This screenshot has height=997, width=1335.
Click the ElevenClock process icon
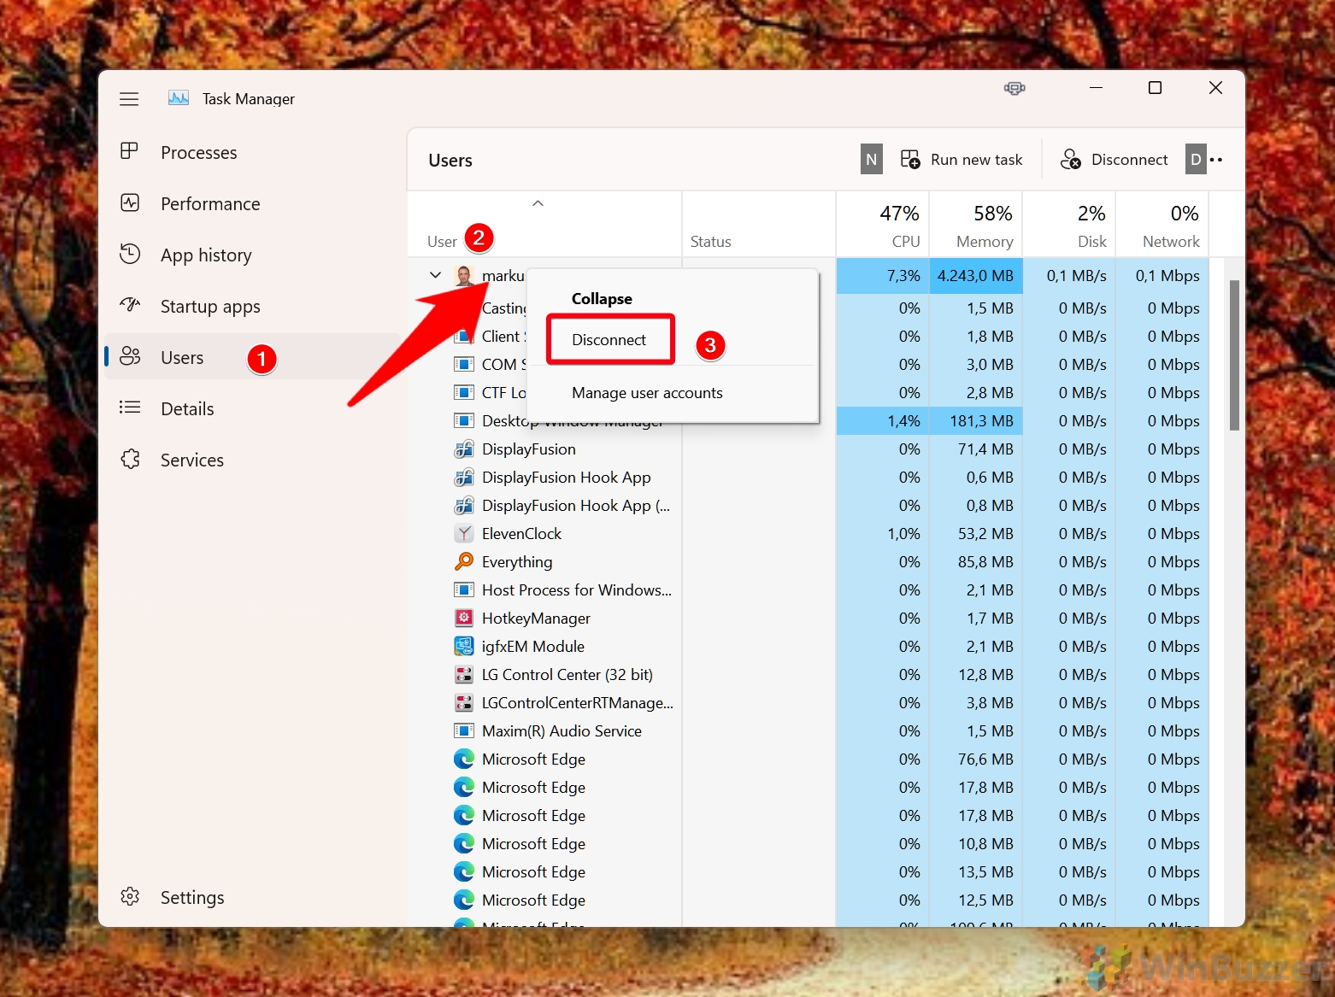[x=464, y=534]
